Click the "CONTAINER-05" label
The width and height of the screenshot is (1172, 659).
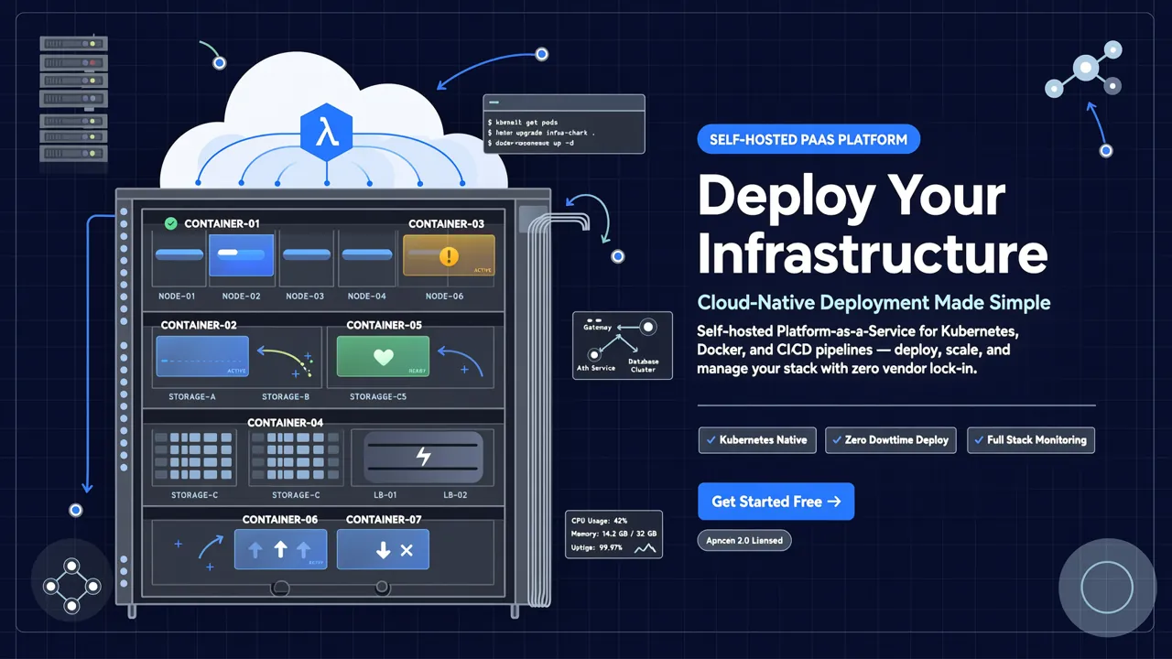click(384, 325)
